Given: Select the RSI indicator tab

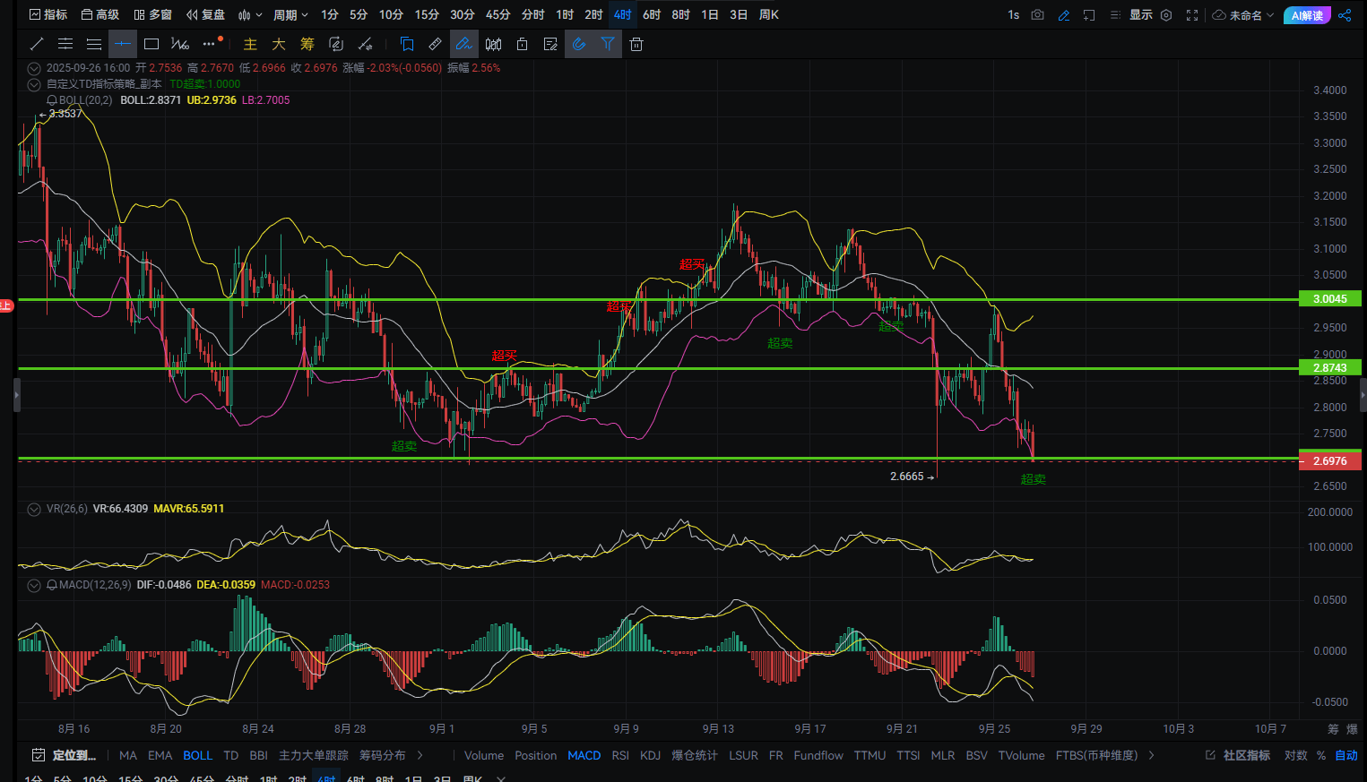Looking at the screenshot, I should [620, 755].
